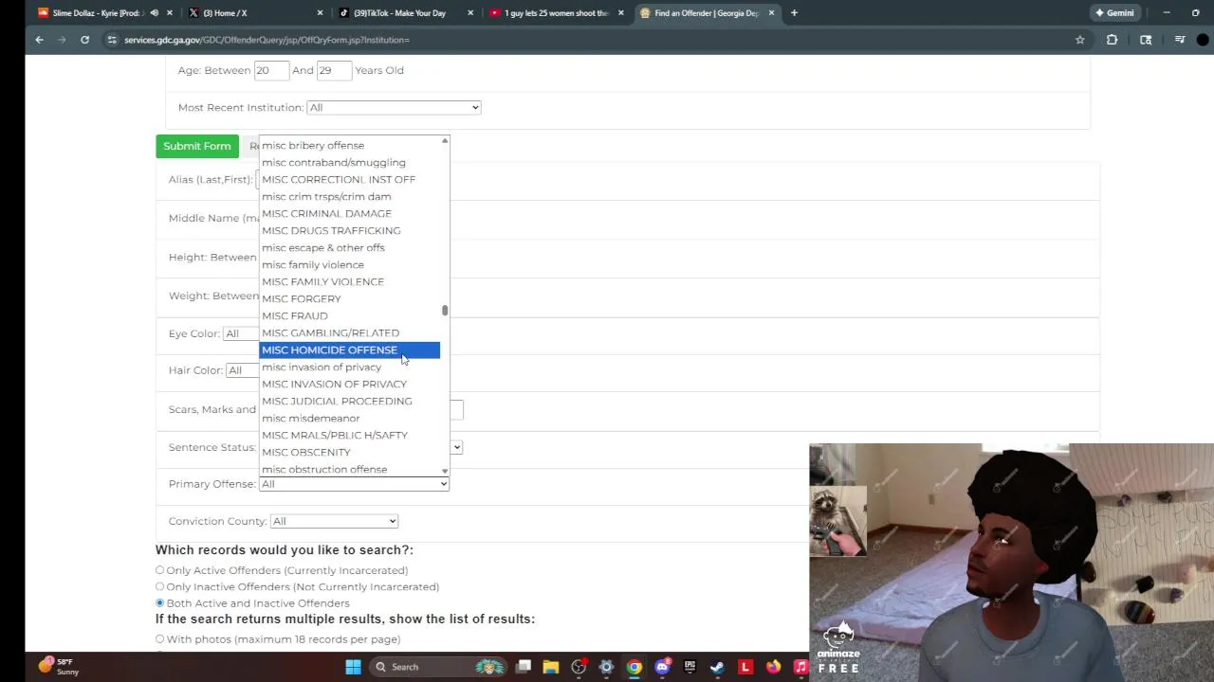Choose MISC OBSCENITY from the list

pos(349,453)
